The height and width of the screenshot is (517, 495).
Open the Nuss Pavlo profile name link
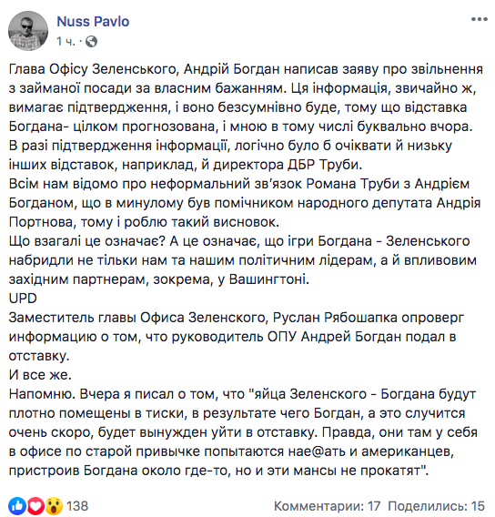(93, 22)
